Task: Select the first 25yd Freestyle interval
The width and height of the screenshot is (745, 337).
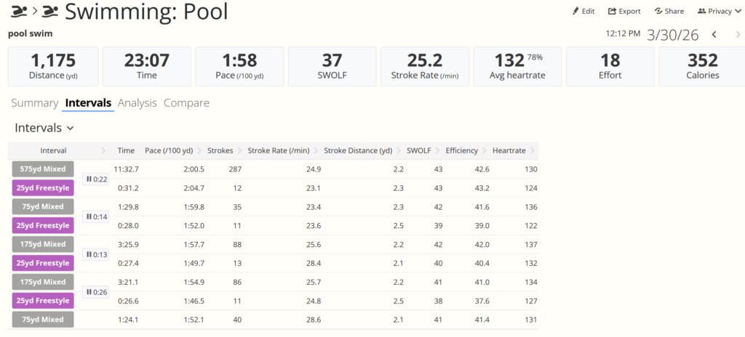Action: [x=43, y=188]
